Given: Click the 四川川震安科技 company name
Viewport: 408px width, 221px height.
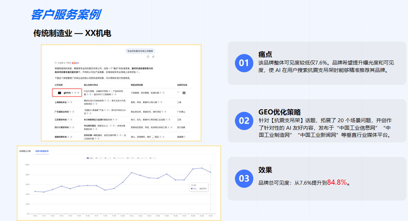Looking at the screenshot, I should [62, 127].
